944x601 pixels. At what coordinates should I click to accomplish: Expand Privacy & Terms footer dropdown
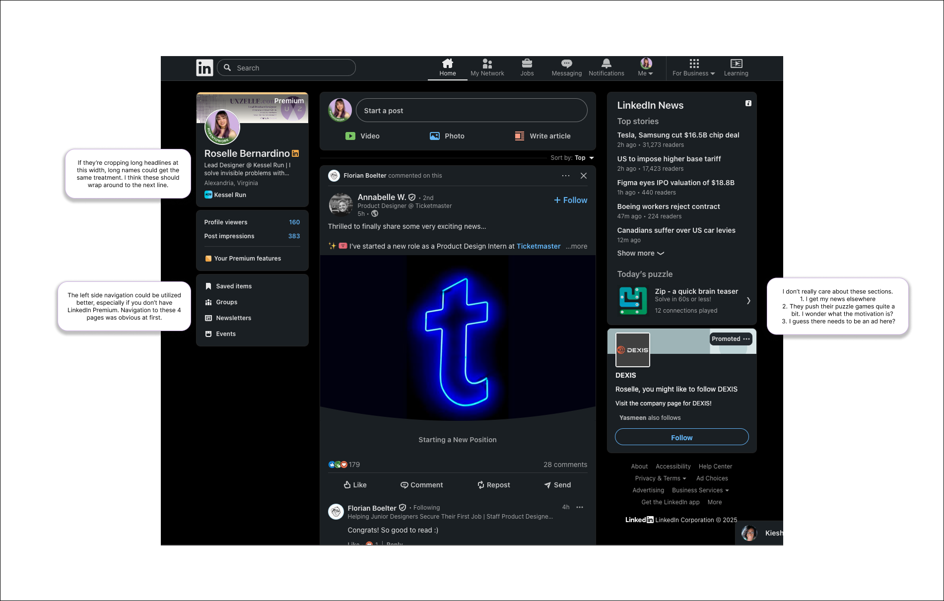(x=661, y=478)
